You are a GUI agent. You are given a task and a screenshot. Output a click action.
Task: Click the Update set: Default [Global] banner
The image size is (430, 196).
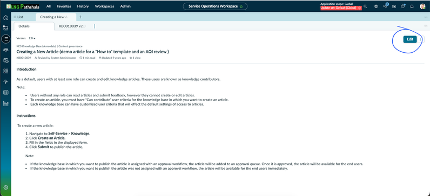(341, 8)
